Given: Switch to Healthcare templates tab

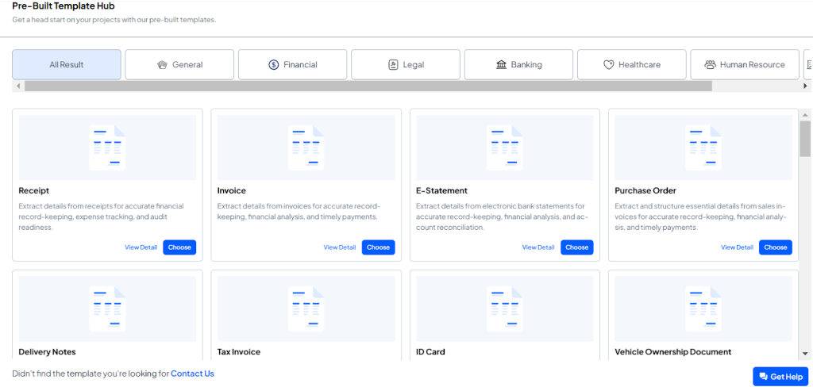Looking at the screenshot, I should tap(631, 65).
